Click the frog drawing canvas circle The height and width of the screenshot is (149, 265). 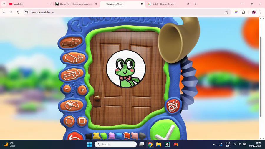[126, 69]
